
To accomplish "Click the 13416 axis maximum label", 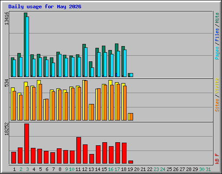I will pos(7,18).
